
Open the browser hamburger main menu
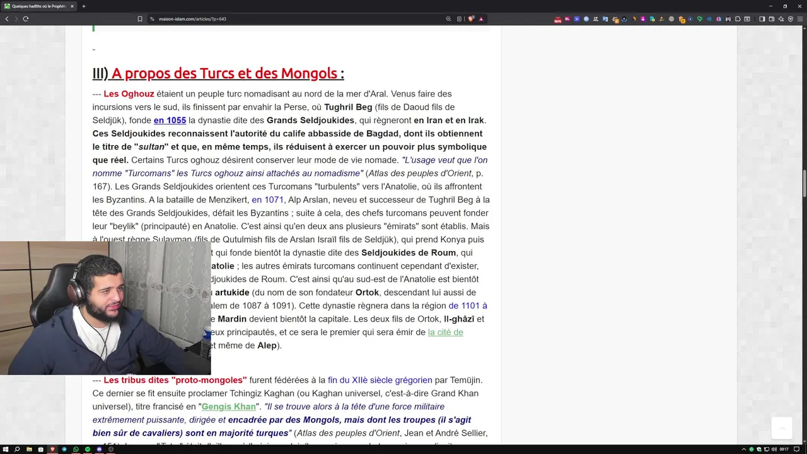(x=800, y=19)
